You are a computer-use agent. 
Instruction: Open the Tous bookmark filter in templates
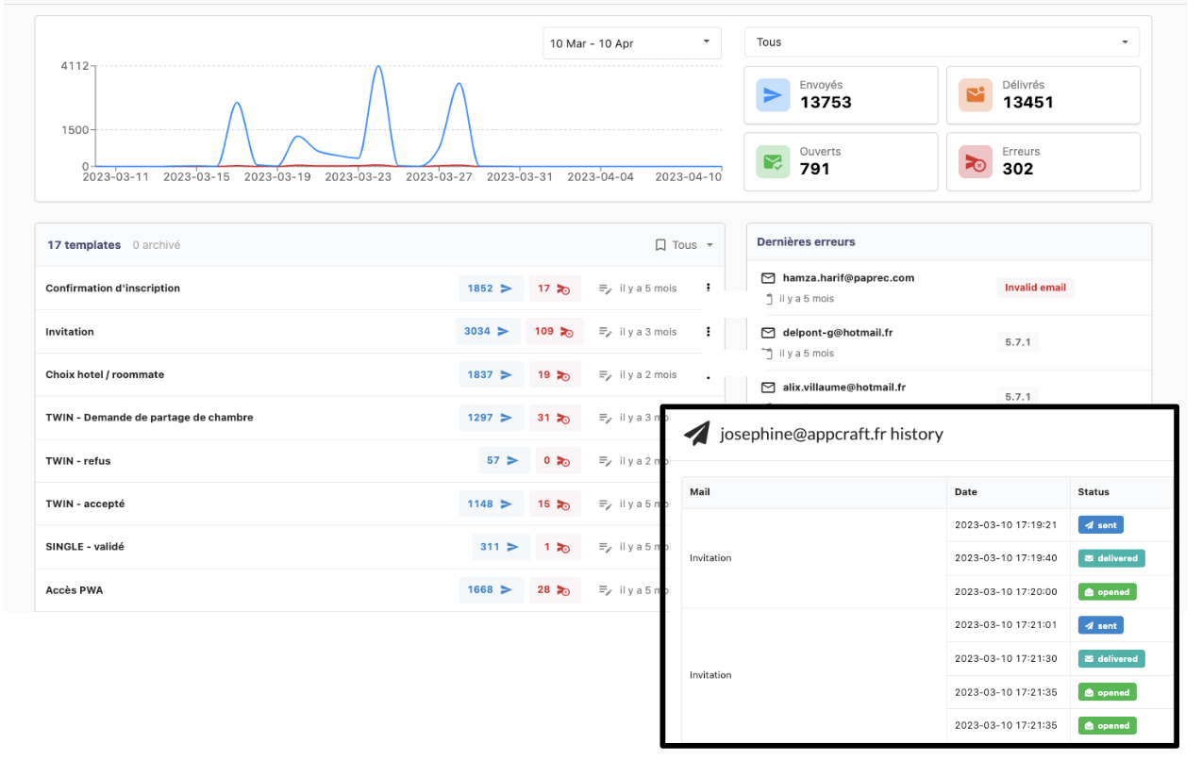(x=684, y=245)
